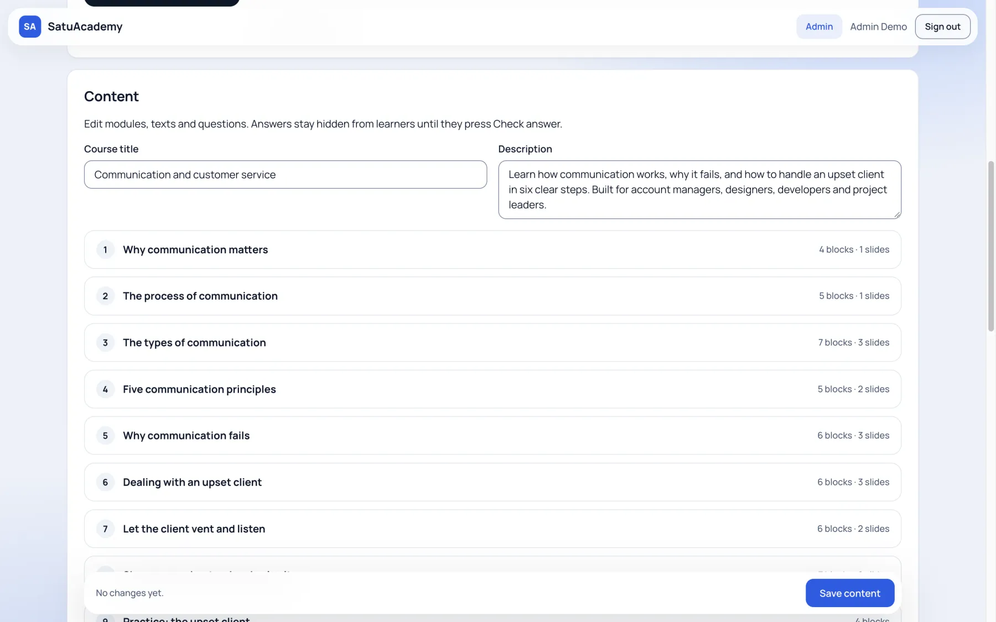
Task: Click the Description label
Action: (525, 149)
